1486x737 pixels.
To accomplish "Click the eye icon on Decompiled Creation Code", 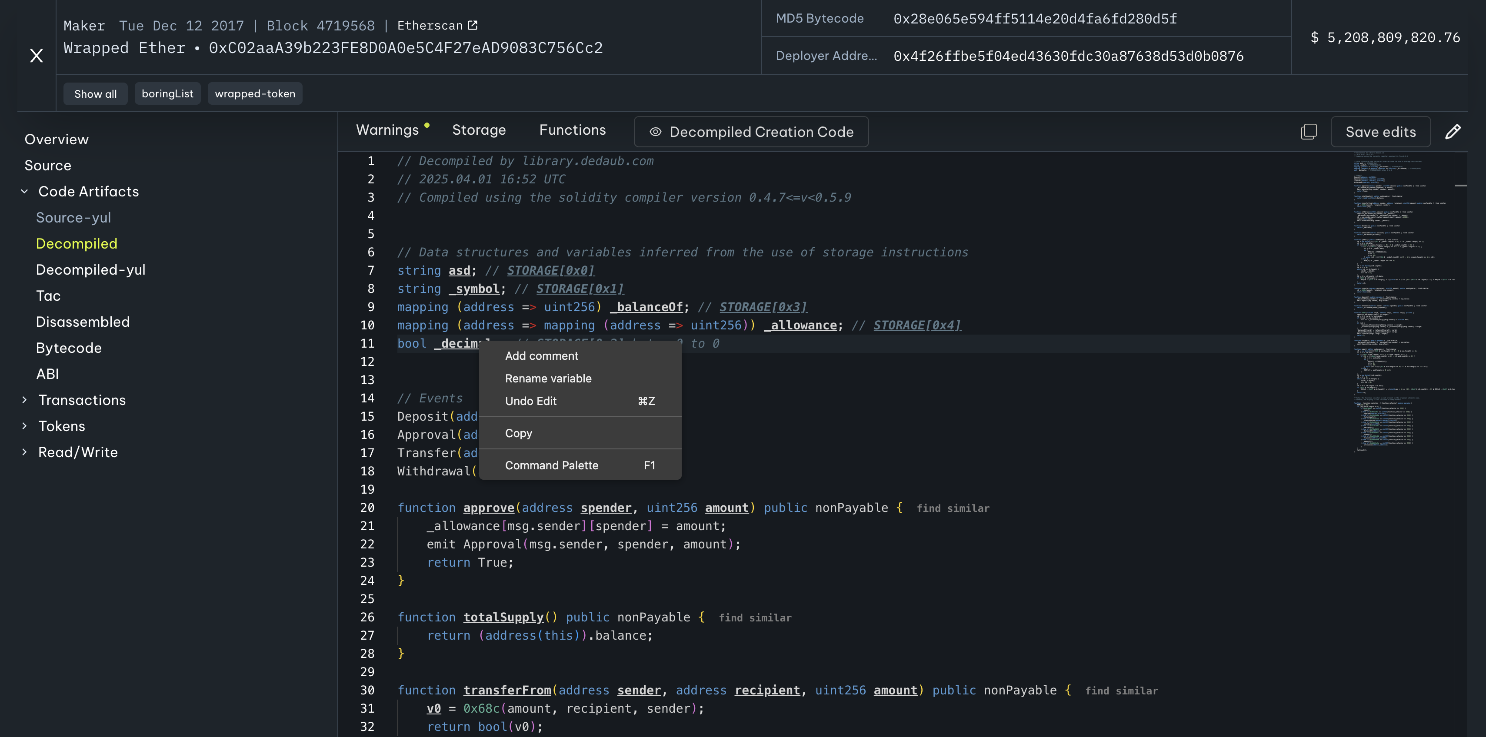I will [655, 132].
